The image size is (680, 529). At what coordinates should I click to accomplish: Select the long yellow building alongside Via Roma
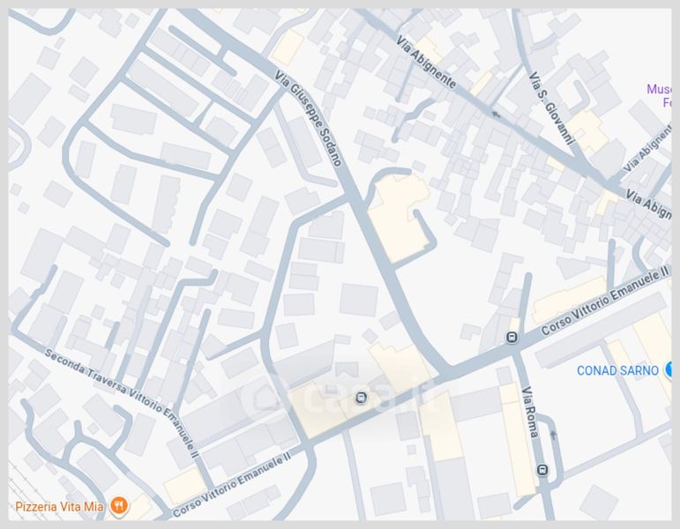(x=518, y=438)
